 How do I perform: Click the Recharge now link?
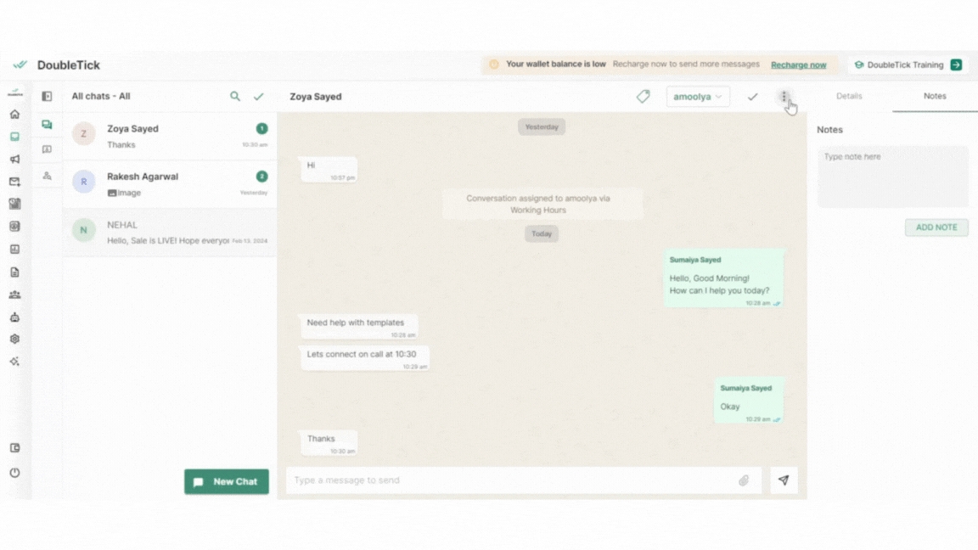pos(798,65)
